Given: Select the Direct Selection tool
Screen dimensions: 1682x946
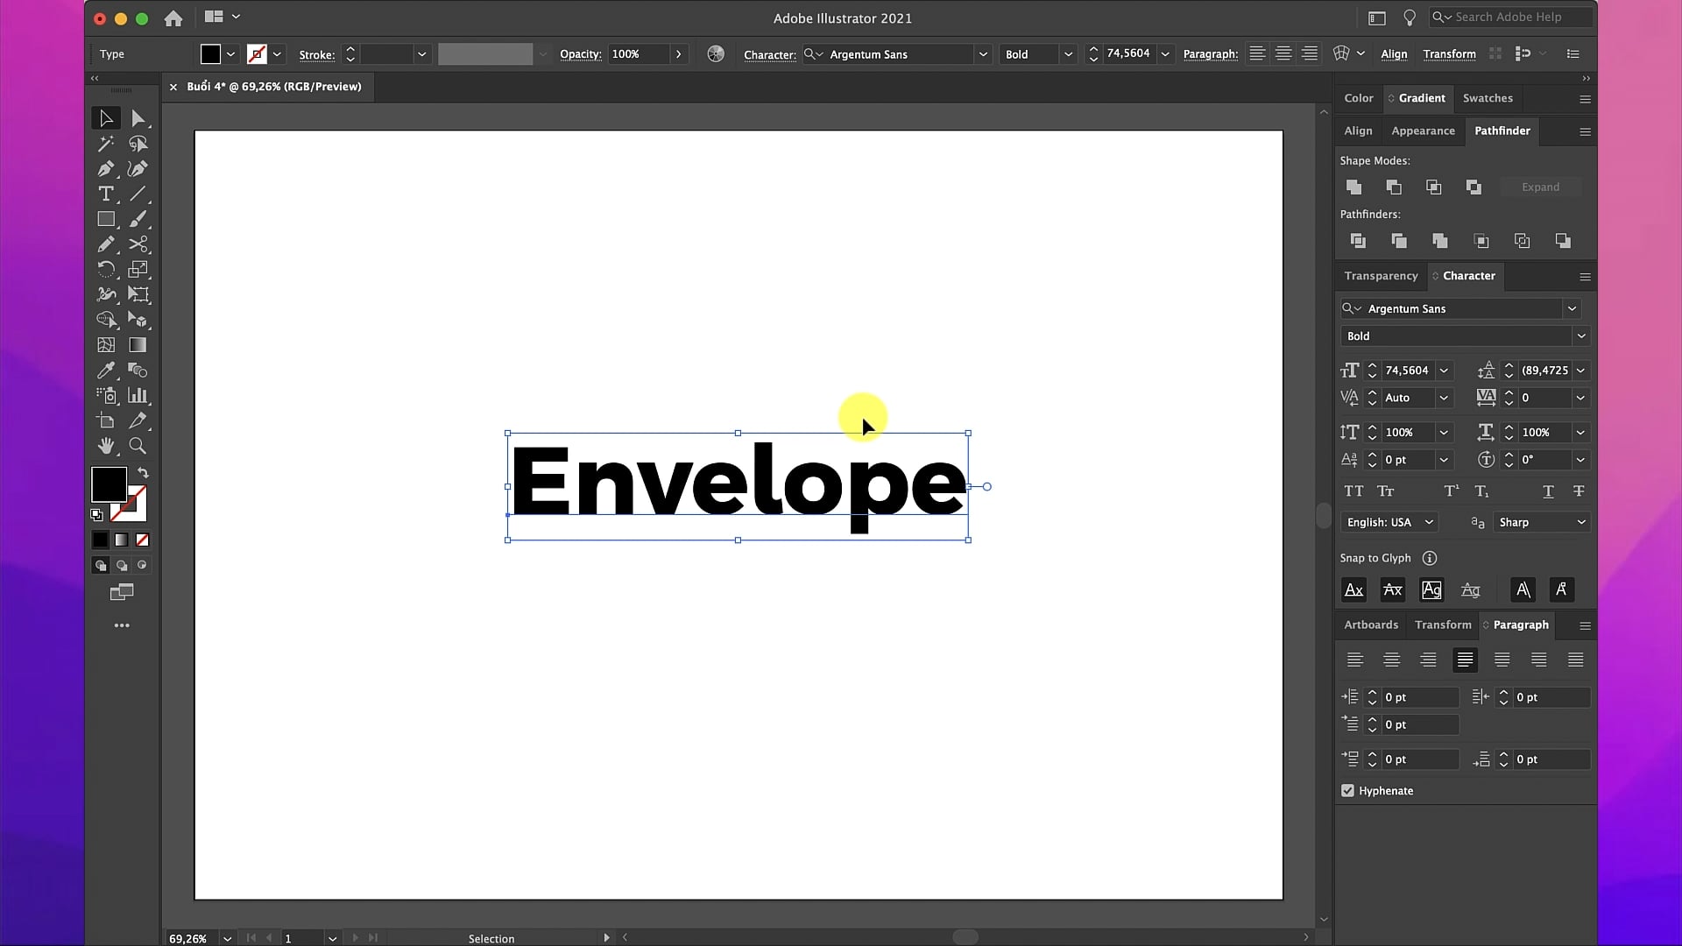Looking at the screenshot, I should [138, 118].
